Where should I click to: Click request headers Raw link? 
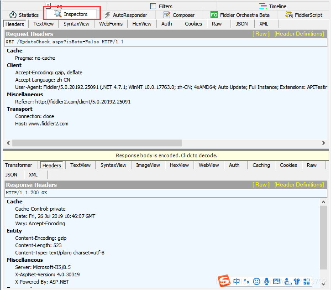tap(261, 34)
